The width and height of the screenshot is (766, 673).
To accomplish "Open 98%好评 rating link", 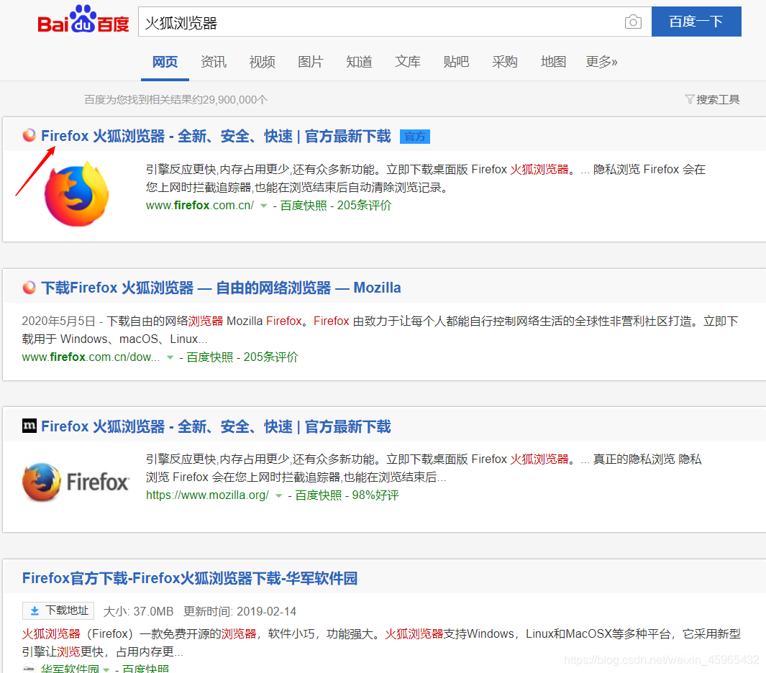I will (x=375, y=495).
